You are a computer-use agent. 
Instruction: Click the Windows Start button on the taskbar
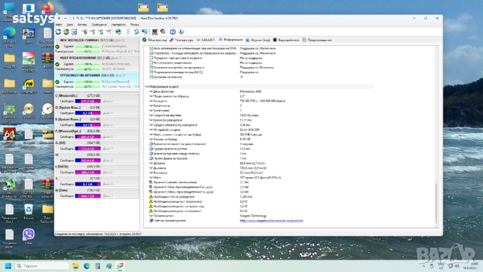[8, 265]
